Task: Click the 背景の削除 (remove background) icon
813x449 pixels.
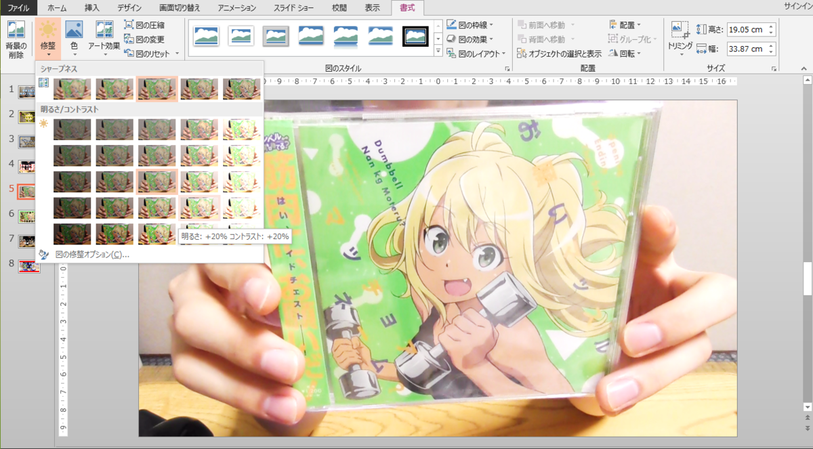Action: [x=16, y=39]
